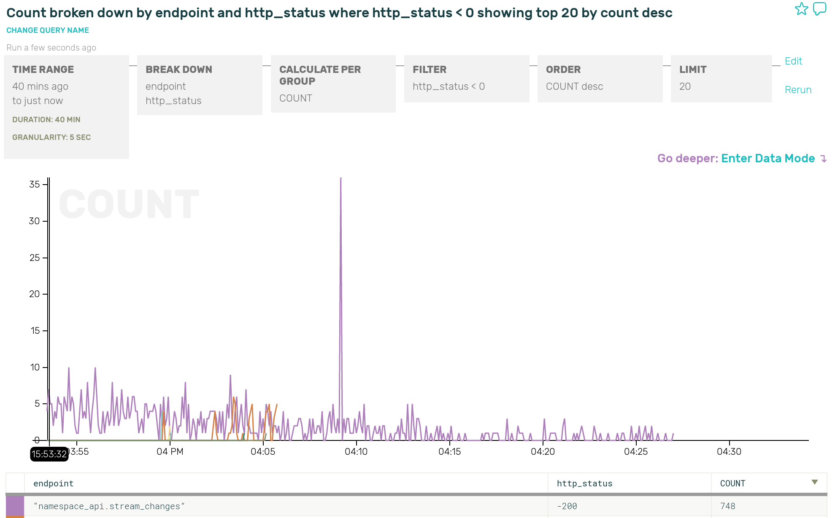This screenshot has height=518, width=835.
Task: Click the Limit 20 box
Action: click(721, 78)
